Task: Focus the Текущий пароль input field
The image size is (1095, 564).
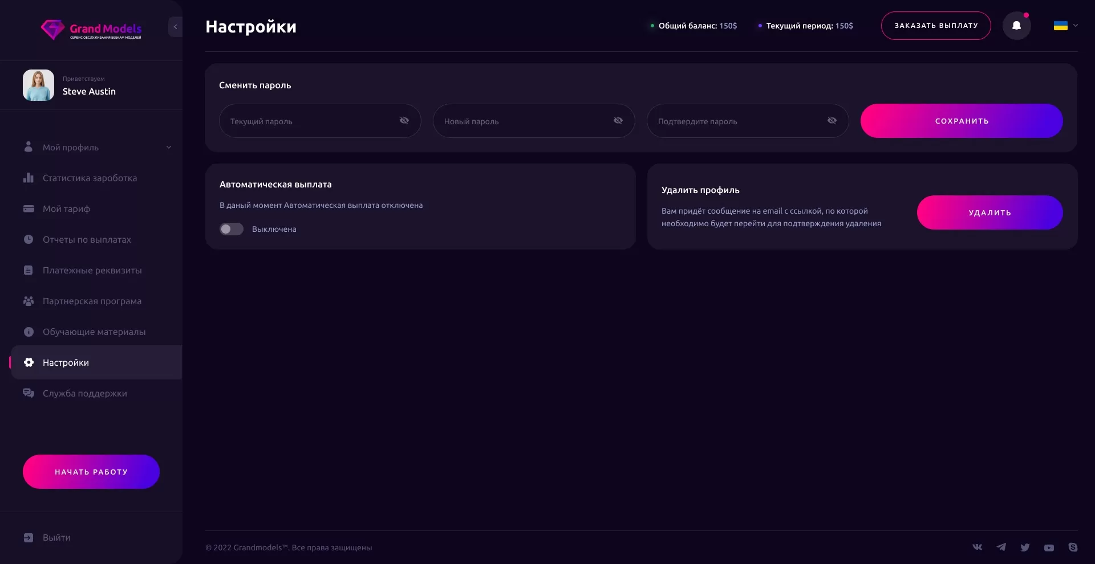Action: click(x=320, y=121)
